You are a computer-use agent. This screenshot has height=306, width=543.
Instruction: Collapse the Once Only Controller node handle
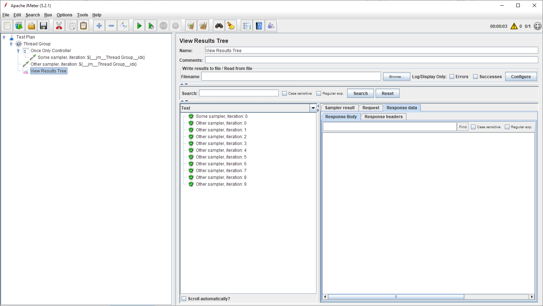(18, 51)
